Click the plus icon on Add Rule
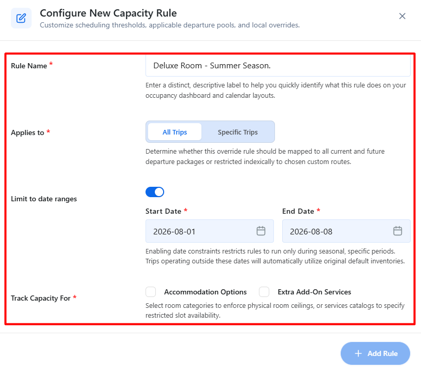Viewport: 421px width, 371px height. point(358,353)
